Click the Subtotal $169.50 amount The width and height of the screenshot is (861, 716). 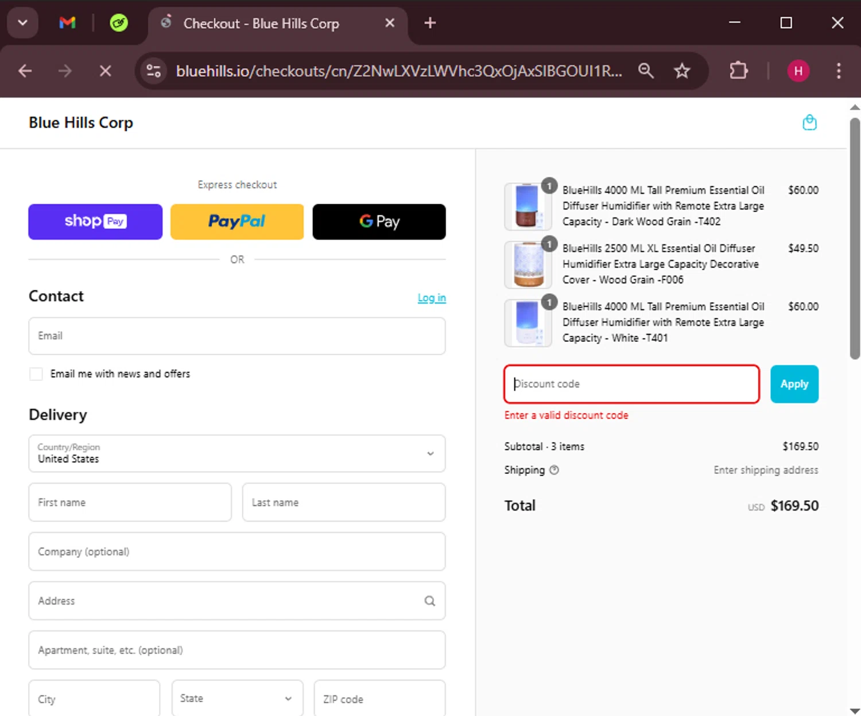(x=800, y=446)
